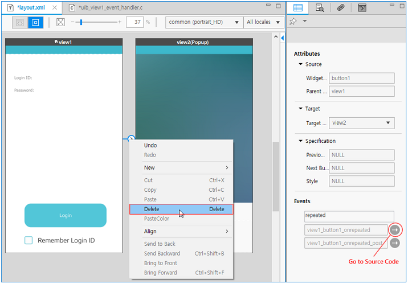408x284 pixels.
Task: Click the repeated event input field
Action: click(349, 216)
